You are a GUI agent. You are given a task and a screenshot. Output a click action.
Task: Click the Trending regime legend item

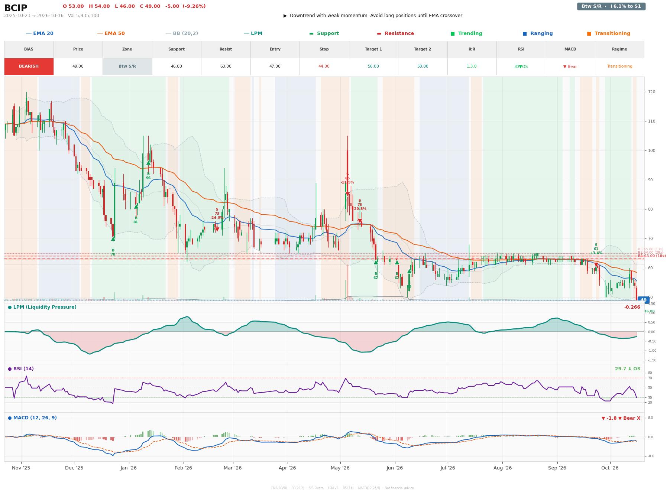point(466,33)
